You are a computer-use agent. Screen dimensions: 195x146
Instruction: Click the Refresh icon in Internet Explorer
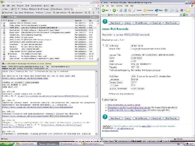125,10
